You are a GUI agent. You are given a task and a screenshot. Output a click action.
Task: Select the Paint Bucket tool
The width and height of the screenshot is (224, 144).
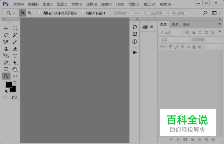pos(6,56)
